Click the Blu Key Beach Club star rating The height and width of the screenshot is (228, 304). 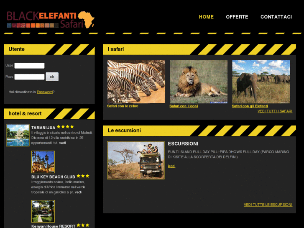(83, 176)
